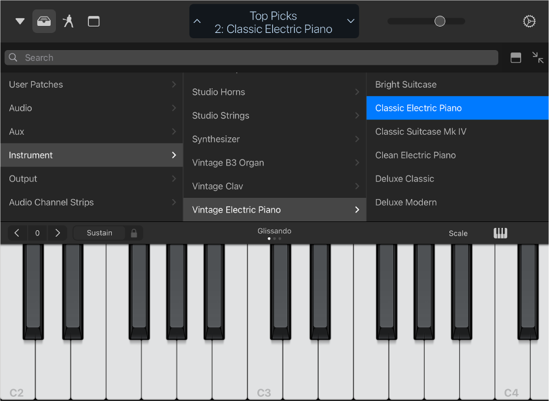Viewport: 550px width, 401px height.
Task: Toggle the Sustain lock icon
Action: click(x=134, y=233)
